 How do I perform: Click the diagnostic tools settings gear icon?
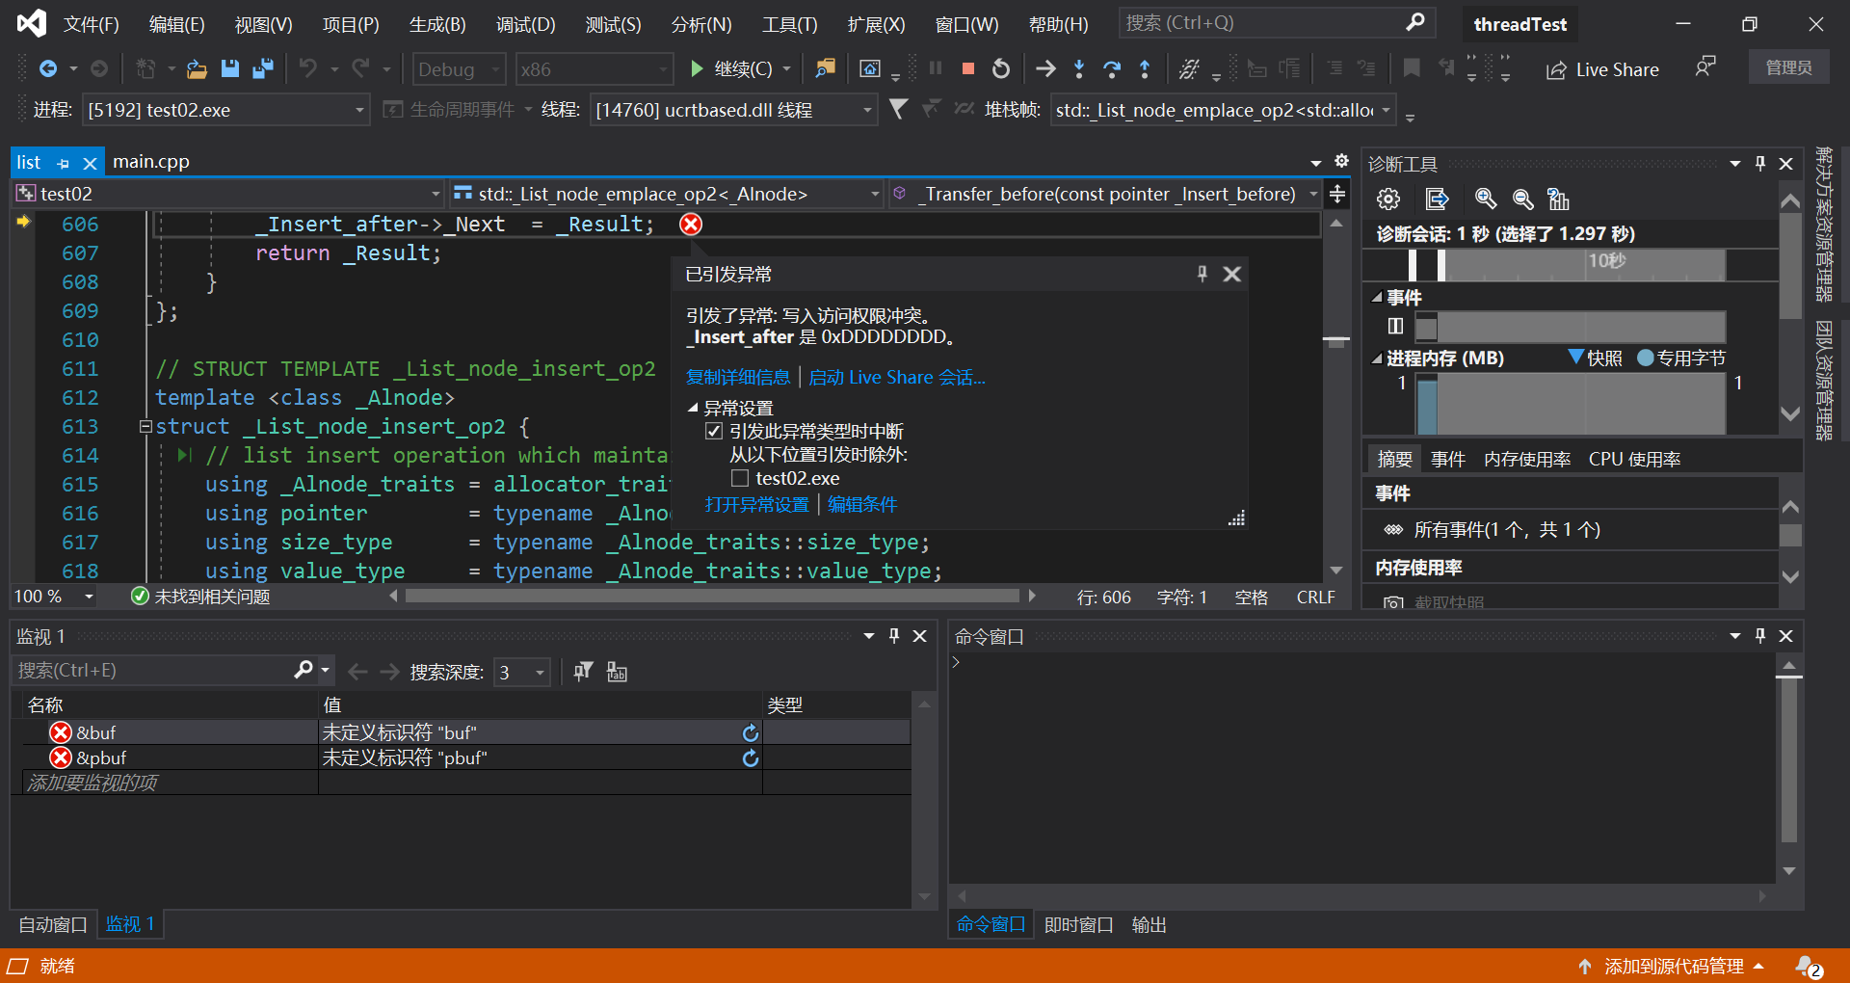[1388, 199]
